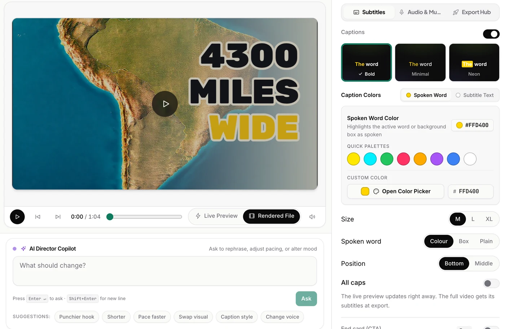Image resolution: width=505 pixels, height=329 pixels.
Task: Choose the Minimal caption style
Action: pyautogui.click(x=420, y=62)
